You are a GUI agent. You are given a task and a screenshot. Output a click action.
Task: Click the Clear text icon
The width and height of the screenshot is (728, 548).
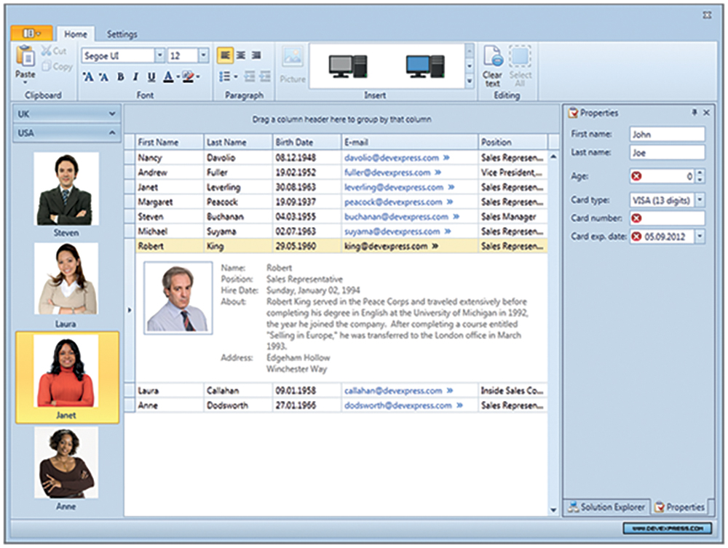point(493,57)
